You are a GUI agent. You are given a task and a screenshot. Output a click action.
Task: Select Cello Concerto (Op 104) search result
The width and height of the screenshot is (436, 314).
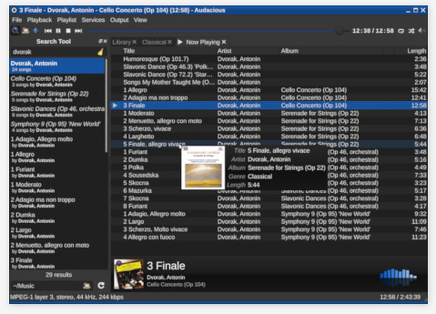(x=57, y=81)
